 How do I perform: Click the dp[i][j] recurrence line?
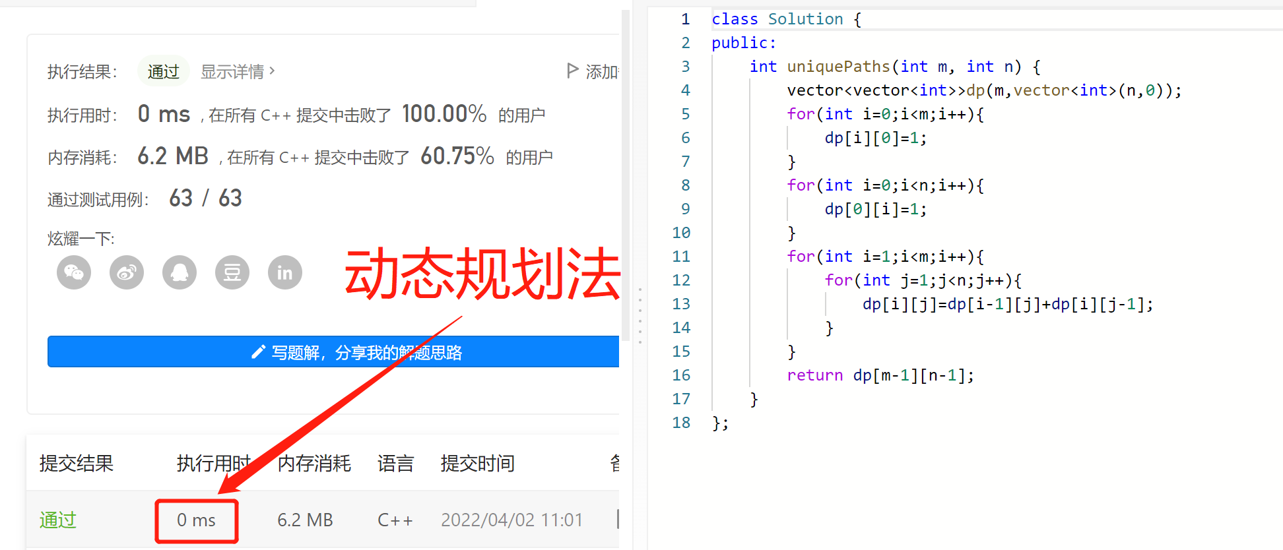[1008, 304]
